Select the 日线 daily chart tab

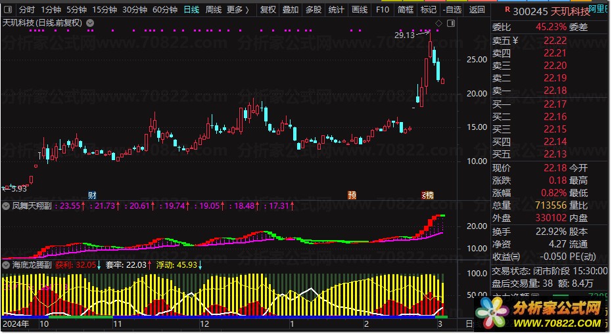pos(191,9)
